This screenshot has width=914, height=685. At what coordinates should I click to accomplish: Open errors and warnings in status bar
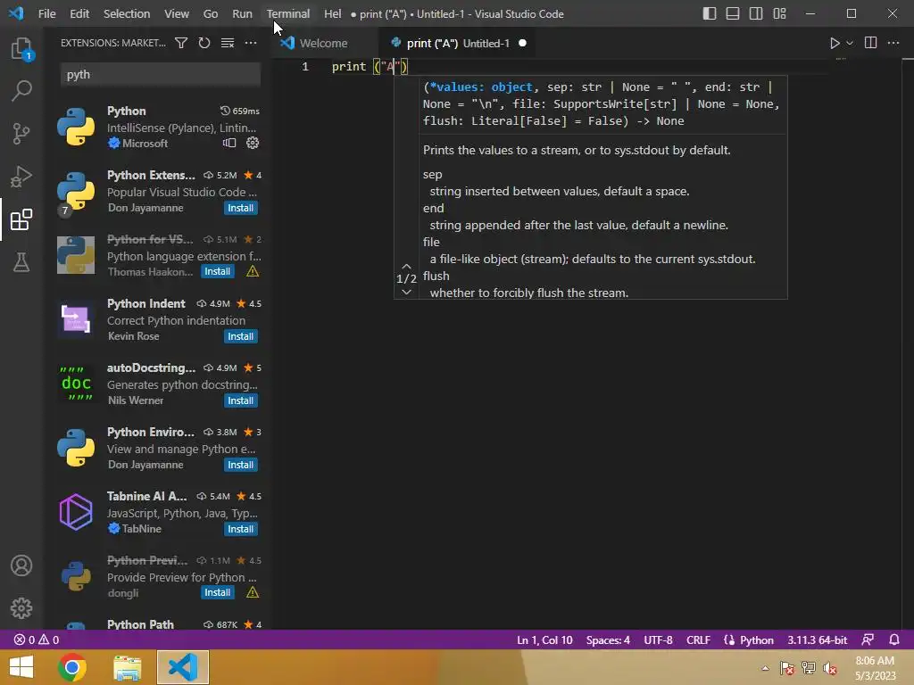tap(36, 640)
